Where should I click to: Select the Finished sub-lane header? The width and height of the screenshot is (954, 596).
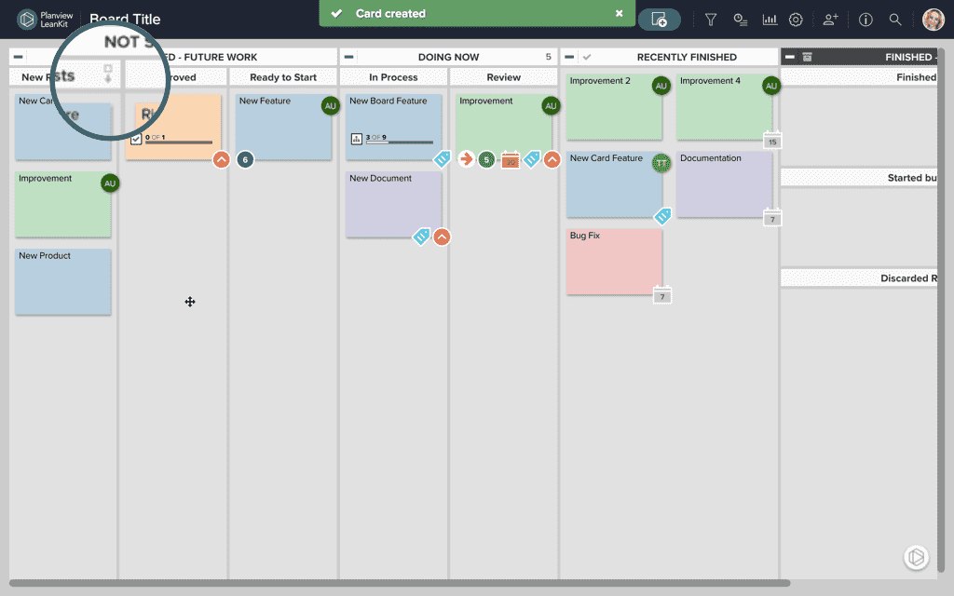[x=858, y=77]
